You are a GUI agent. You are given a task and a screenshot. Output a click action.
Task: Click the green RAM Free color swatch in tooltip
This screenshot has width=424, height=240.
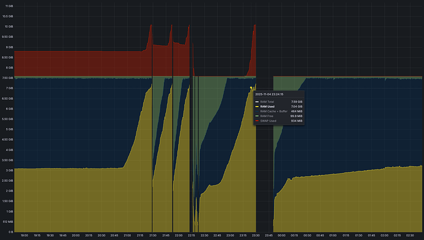coord(257,116)
